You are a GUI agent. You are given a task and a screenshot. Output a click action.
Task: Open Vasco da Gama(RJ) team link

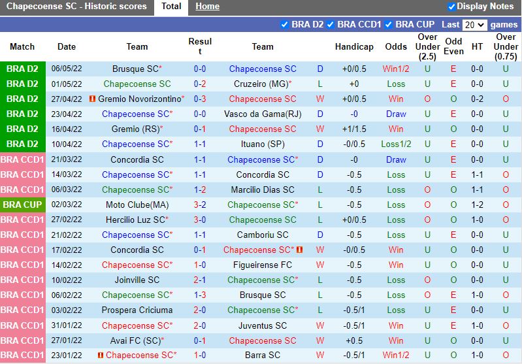click(263, 114)
